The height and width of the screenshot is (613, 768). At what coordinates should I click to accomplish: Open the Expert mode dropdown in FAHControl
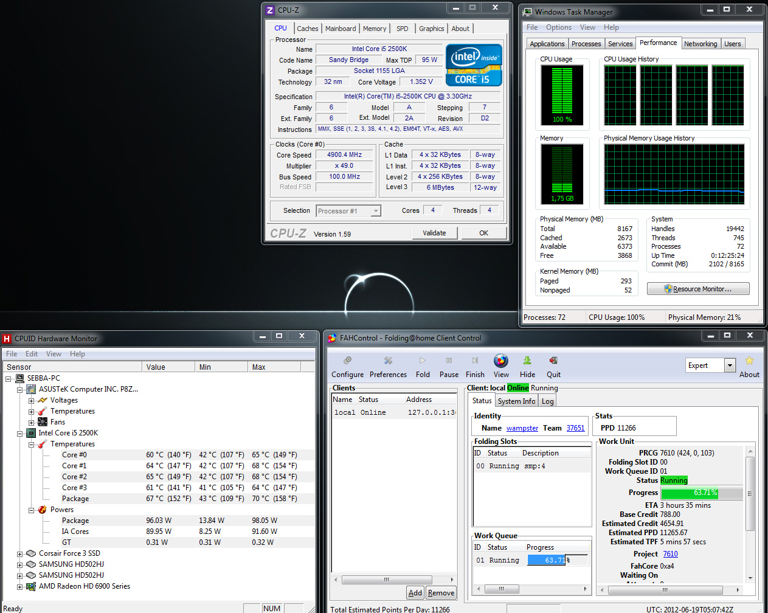[730, 365]
